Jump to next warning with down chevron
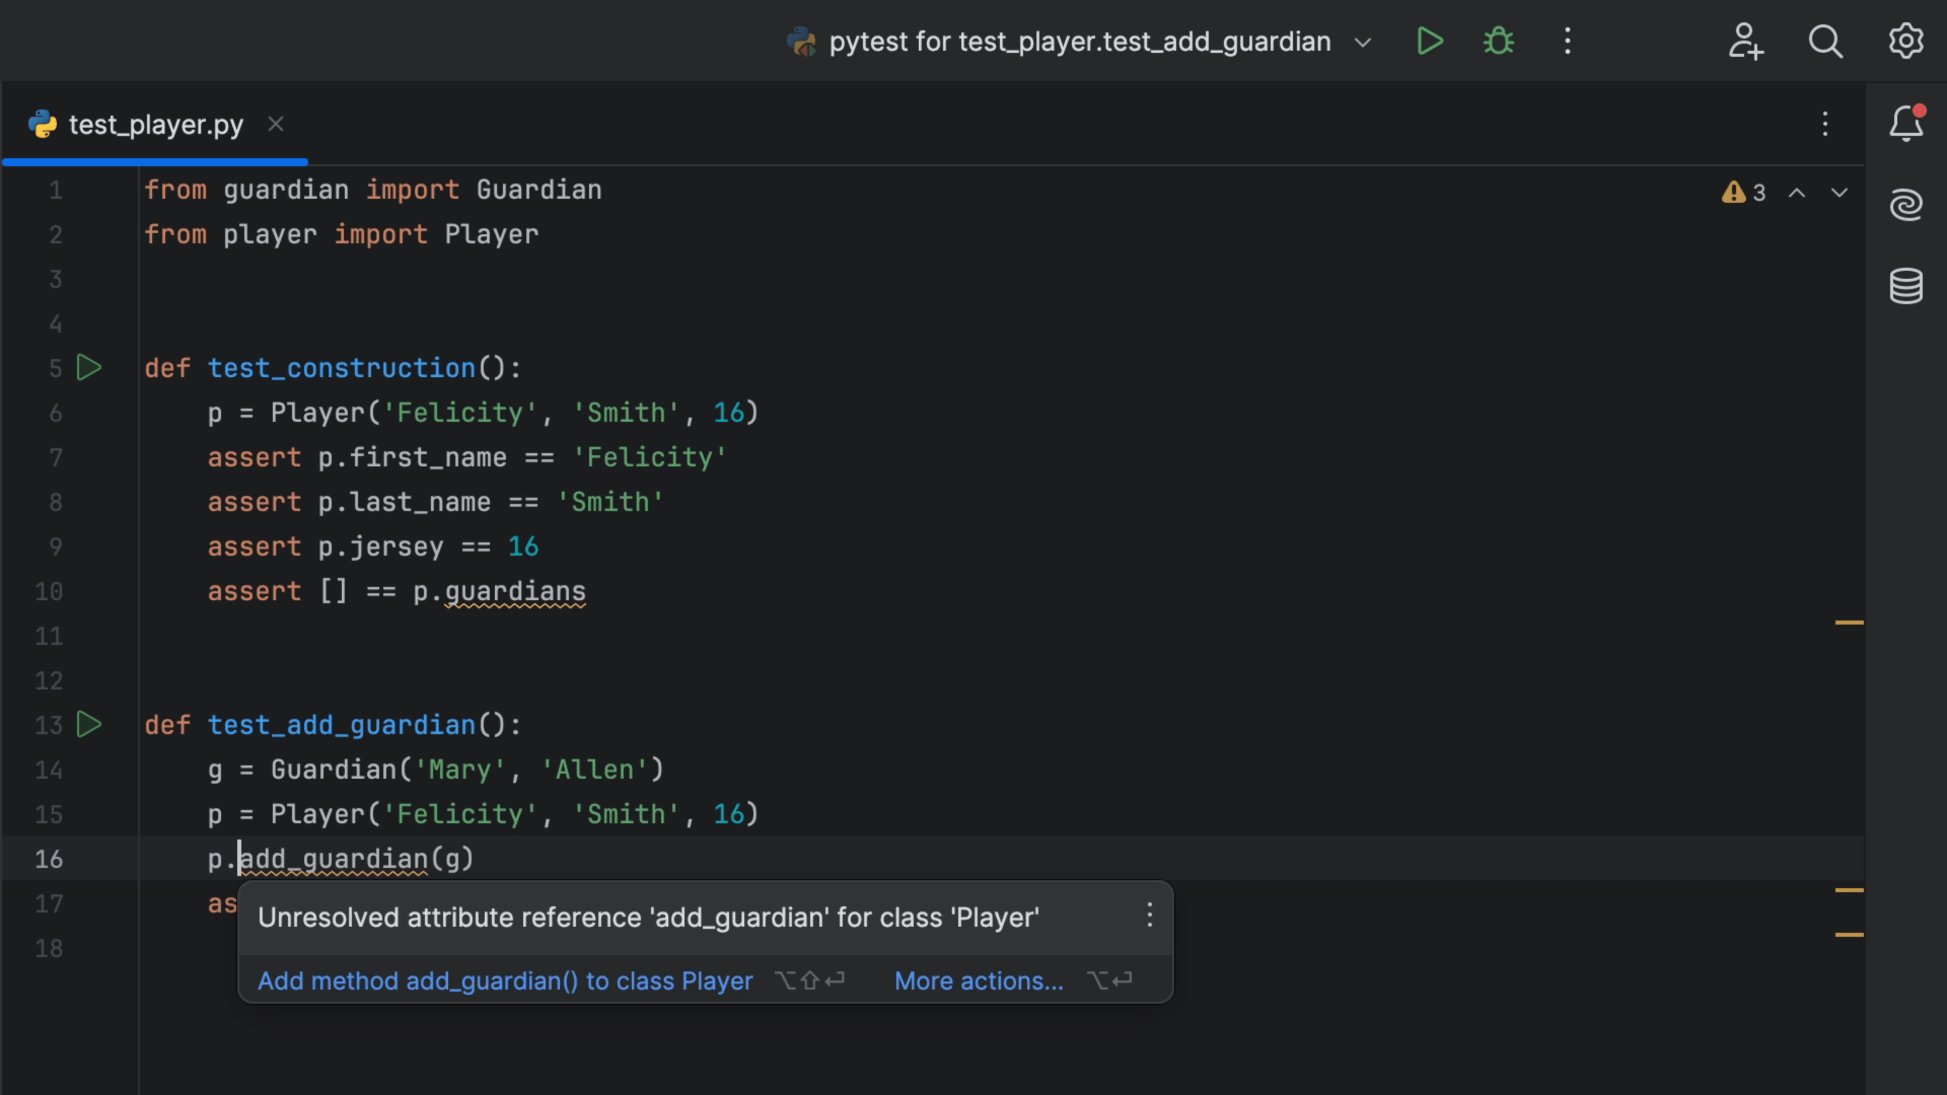 pos(1840,193)
